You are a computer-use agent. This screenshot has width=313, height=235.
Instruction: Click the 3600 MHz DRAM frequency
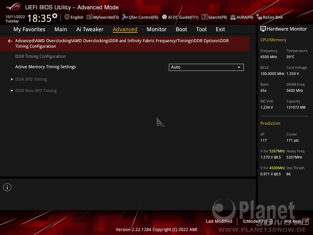pos(295,91)
